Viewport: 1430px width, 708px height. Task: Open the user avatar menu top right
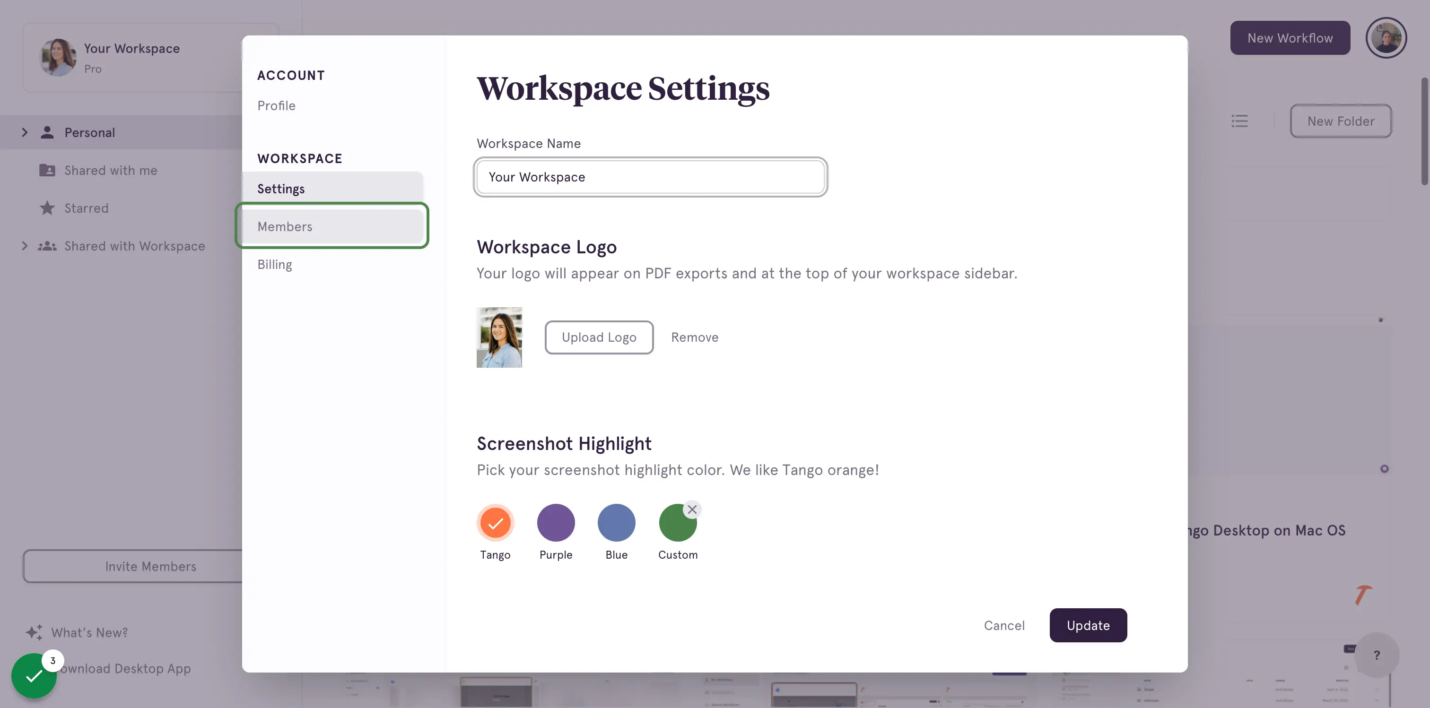point(1386,38)
